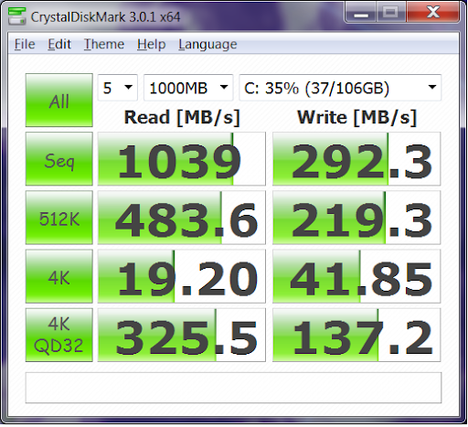Click the Write [MB/s] column header
Image resolution: width=468 pixels, height=427 pixels.
click(x=356, y=117)
